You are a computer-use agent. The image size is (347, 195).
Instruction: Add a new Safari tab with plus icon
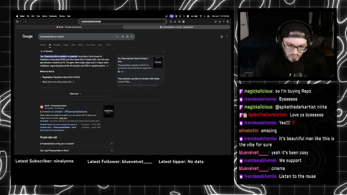tap(224, 22)
